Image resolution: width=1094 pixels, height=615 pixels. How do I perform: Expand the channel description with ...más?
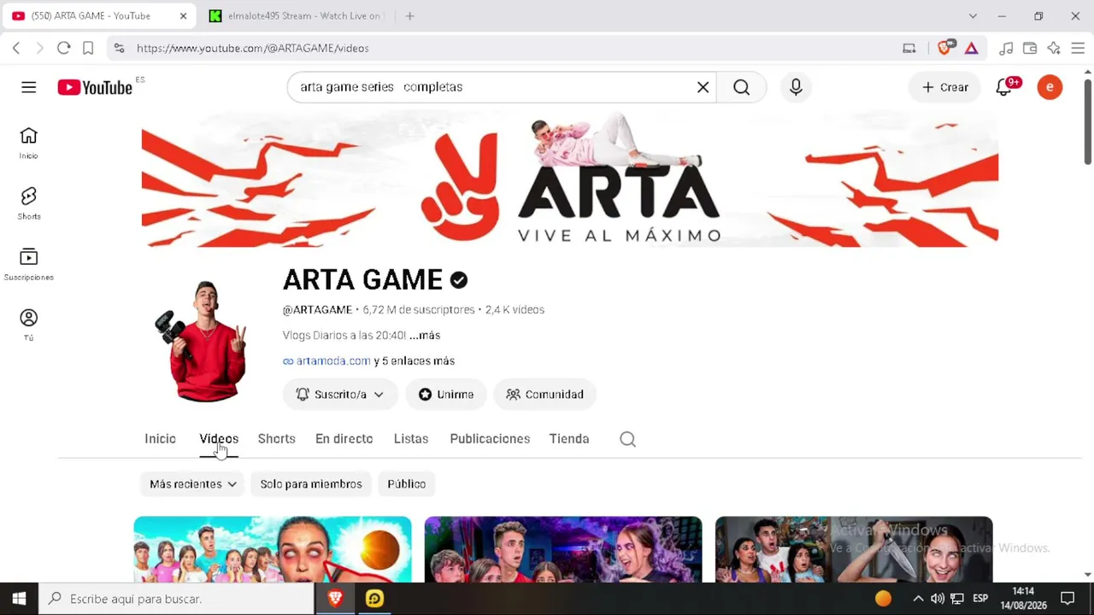click(x=425, y=336)
